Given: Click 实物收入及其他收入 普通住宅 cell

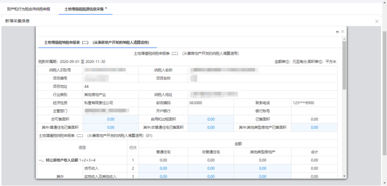Looking at the screenshot, I should point(163,176).
